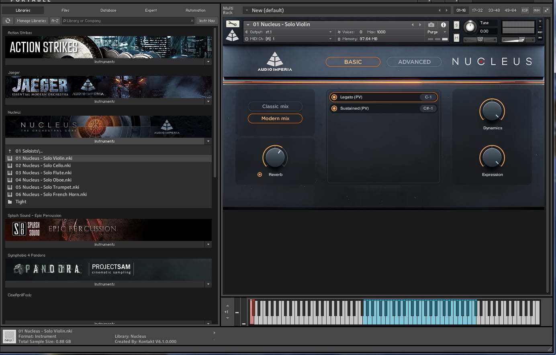This screenshot has height=355, width=556.
Task: Expand the Nucleus Instruments dropdown arrow
Action: (208, 141)
